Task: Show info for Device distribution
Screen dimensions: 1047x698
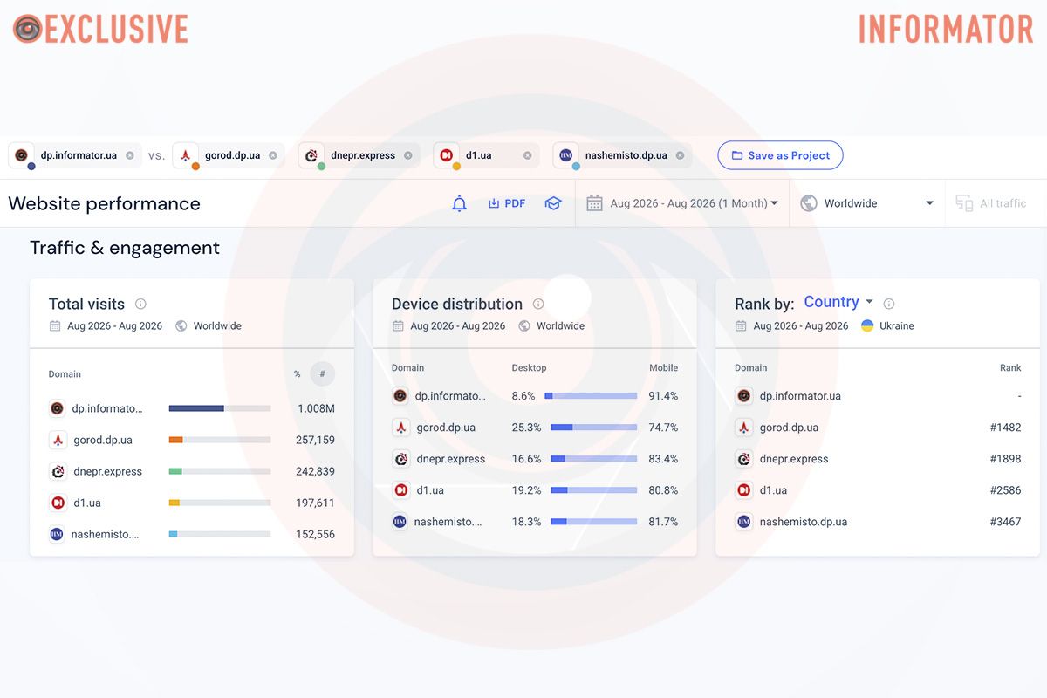Action: point(538,304)
